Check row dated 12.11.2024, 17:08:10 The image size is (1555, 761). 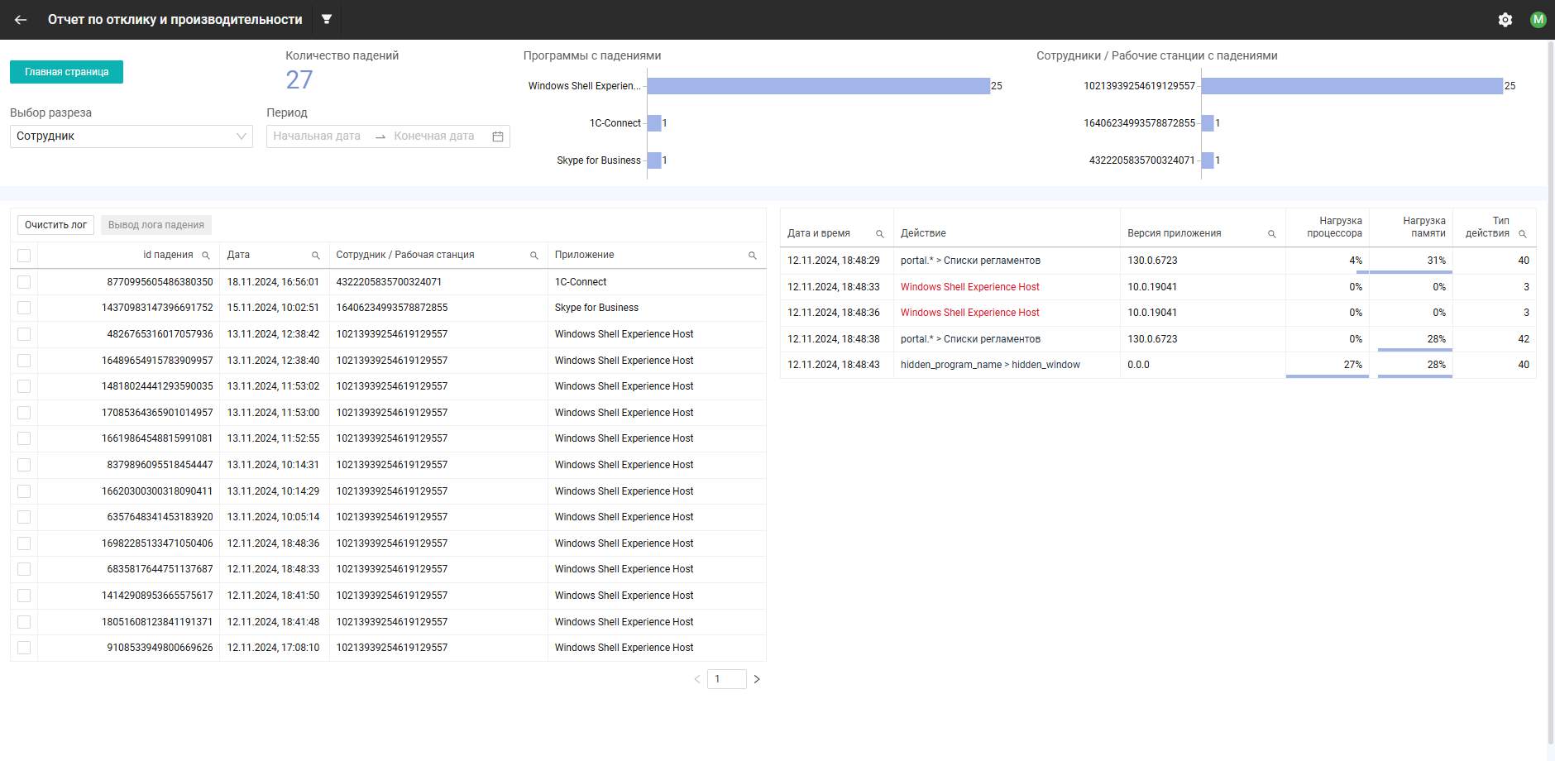click(x=24, y=648)
